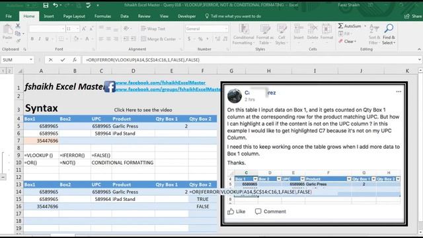Screen dimensions: 423x238
Task: Open Cell Styles gallery
Action: tap(282, 34)
